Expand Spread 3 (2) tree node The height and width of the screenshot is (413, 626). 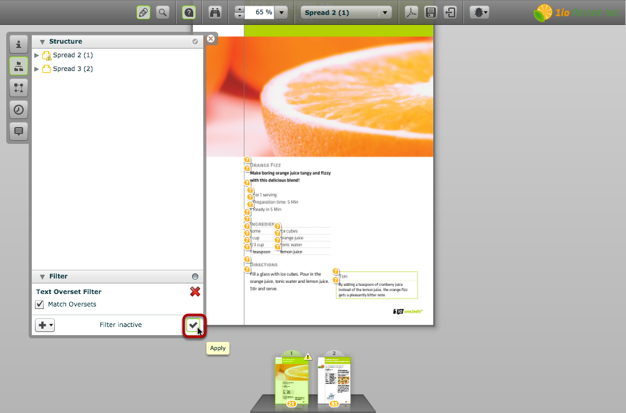(37, 69)
